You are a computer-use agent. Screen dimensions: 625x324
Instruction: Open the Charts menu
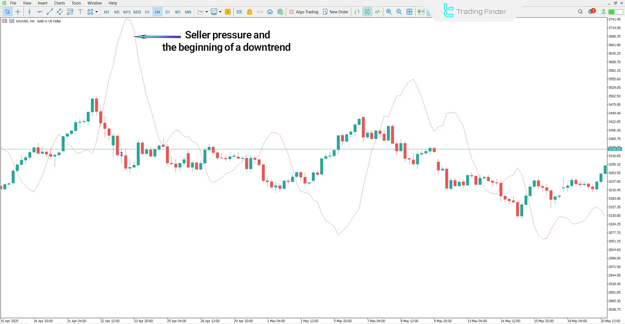point(59,3)
